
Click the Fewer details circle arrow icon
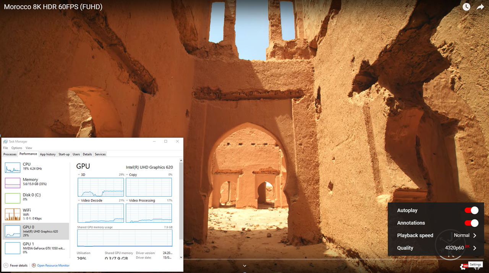tap(6, 265)
